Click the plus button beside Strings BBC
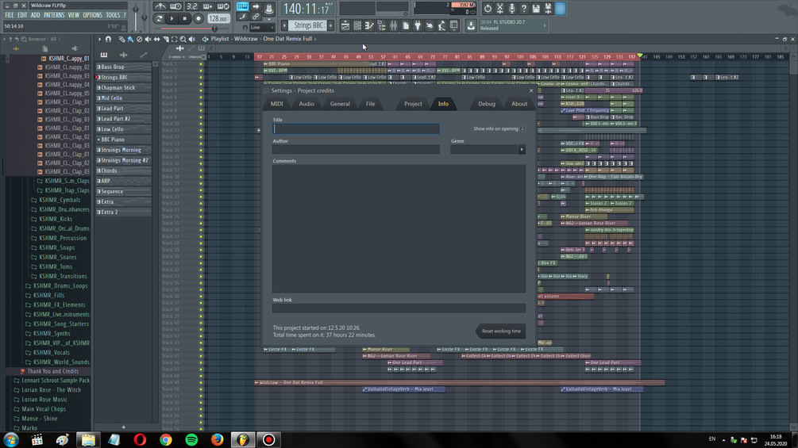798x448 pixels. (x=330, y=25)
